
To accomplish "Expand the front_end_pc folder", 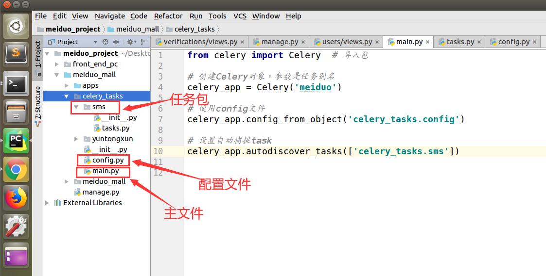I will click(x=57, y=65).
